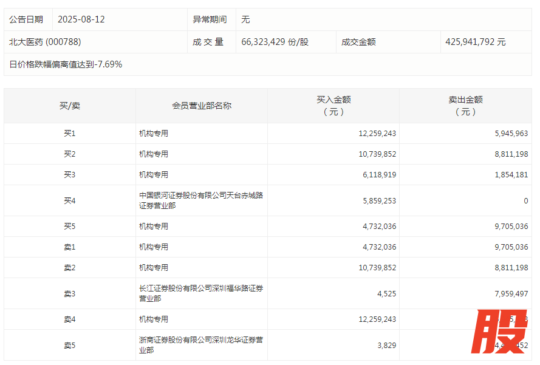Click the 买入金额 value 6,118,919
Viewport: 540px width, 365px height.
[x=377, y=175]
